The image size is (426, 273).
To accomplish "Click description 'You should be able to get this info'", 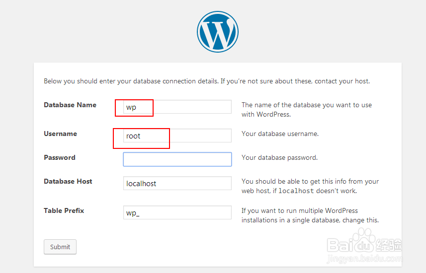I will [310, 186].
